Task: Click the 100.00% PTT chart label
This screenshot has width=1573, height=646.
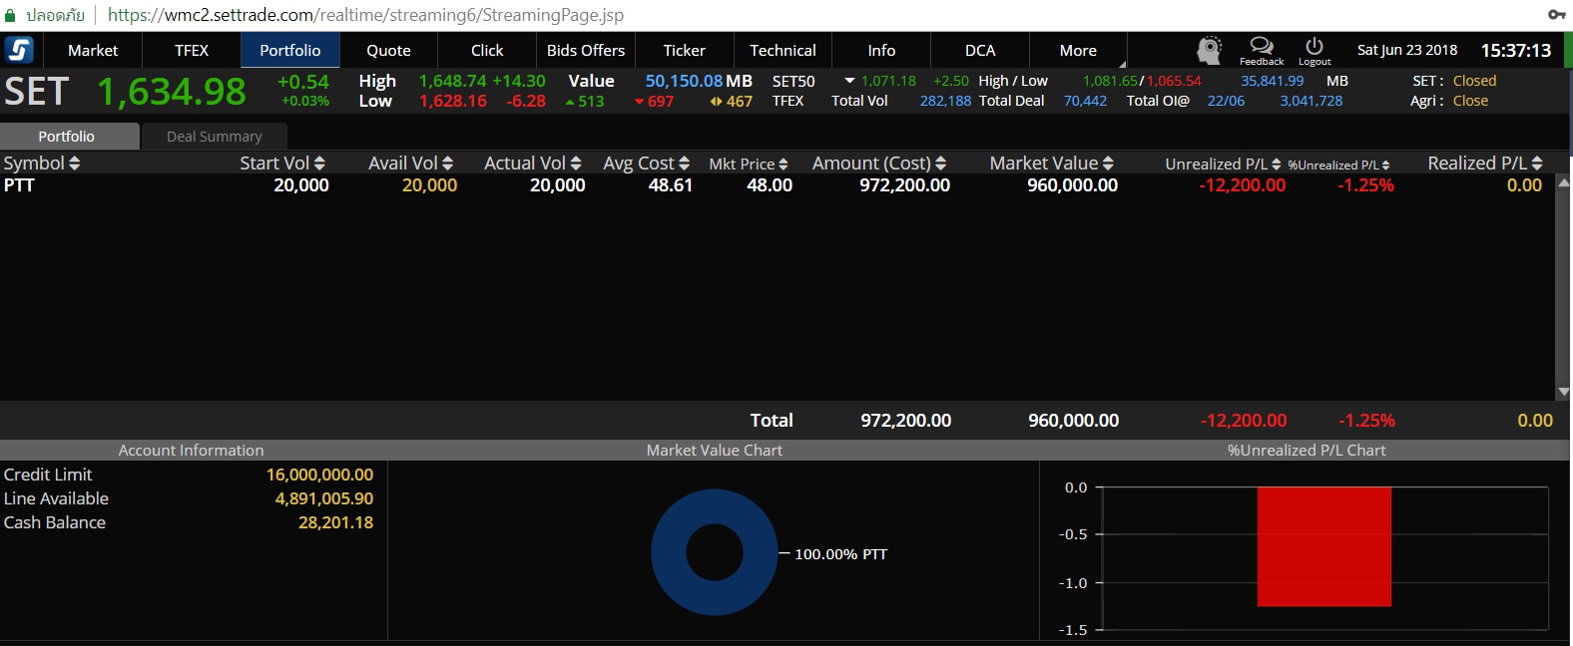Action: point(840,554)
